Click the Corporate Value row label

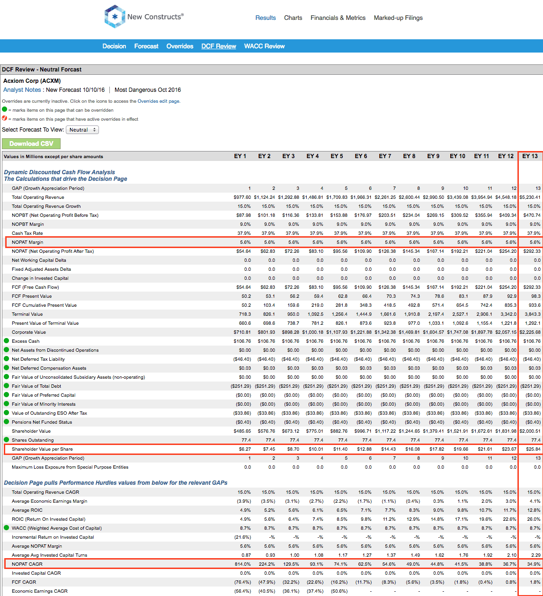29,332
